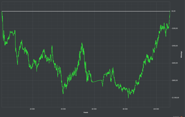Click the 20 000 hands axis label
Image resolution: width=185 pixels, height=117 pixels.
coord(32,109)
